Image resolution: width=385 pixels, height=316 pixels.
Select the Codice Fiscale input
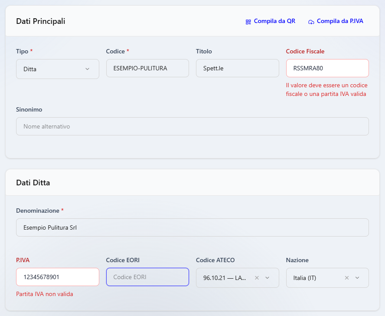click(327, 68)
